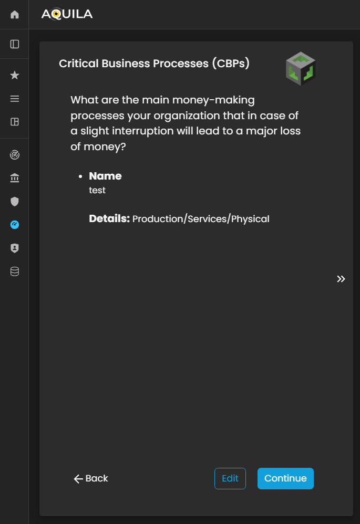Select the plain shield icon

point(15,202)
